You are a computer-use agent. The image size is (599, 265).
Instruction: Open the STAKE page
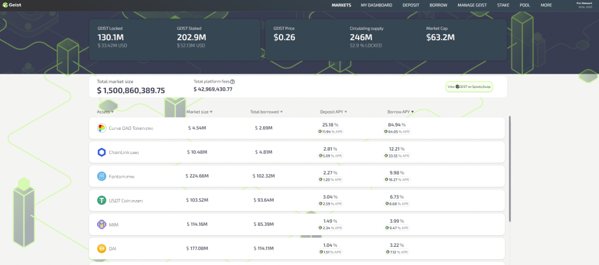pyautogui.click(x=503, y=5)
